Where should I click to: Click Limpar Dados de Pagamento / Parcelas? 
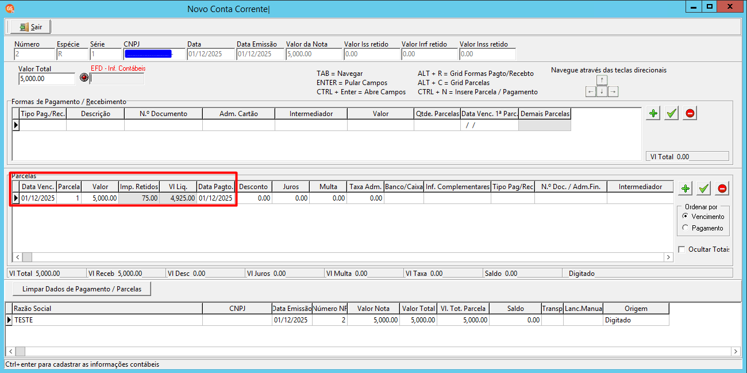tap(82, 289)
